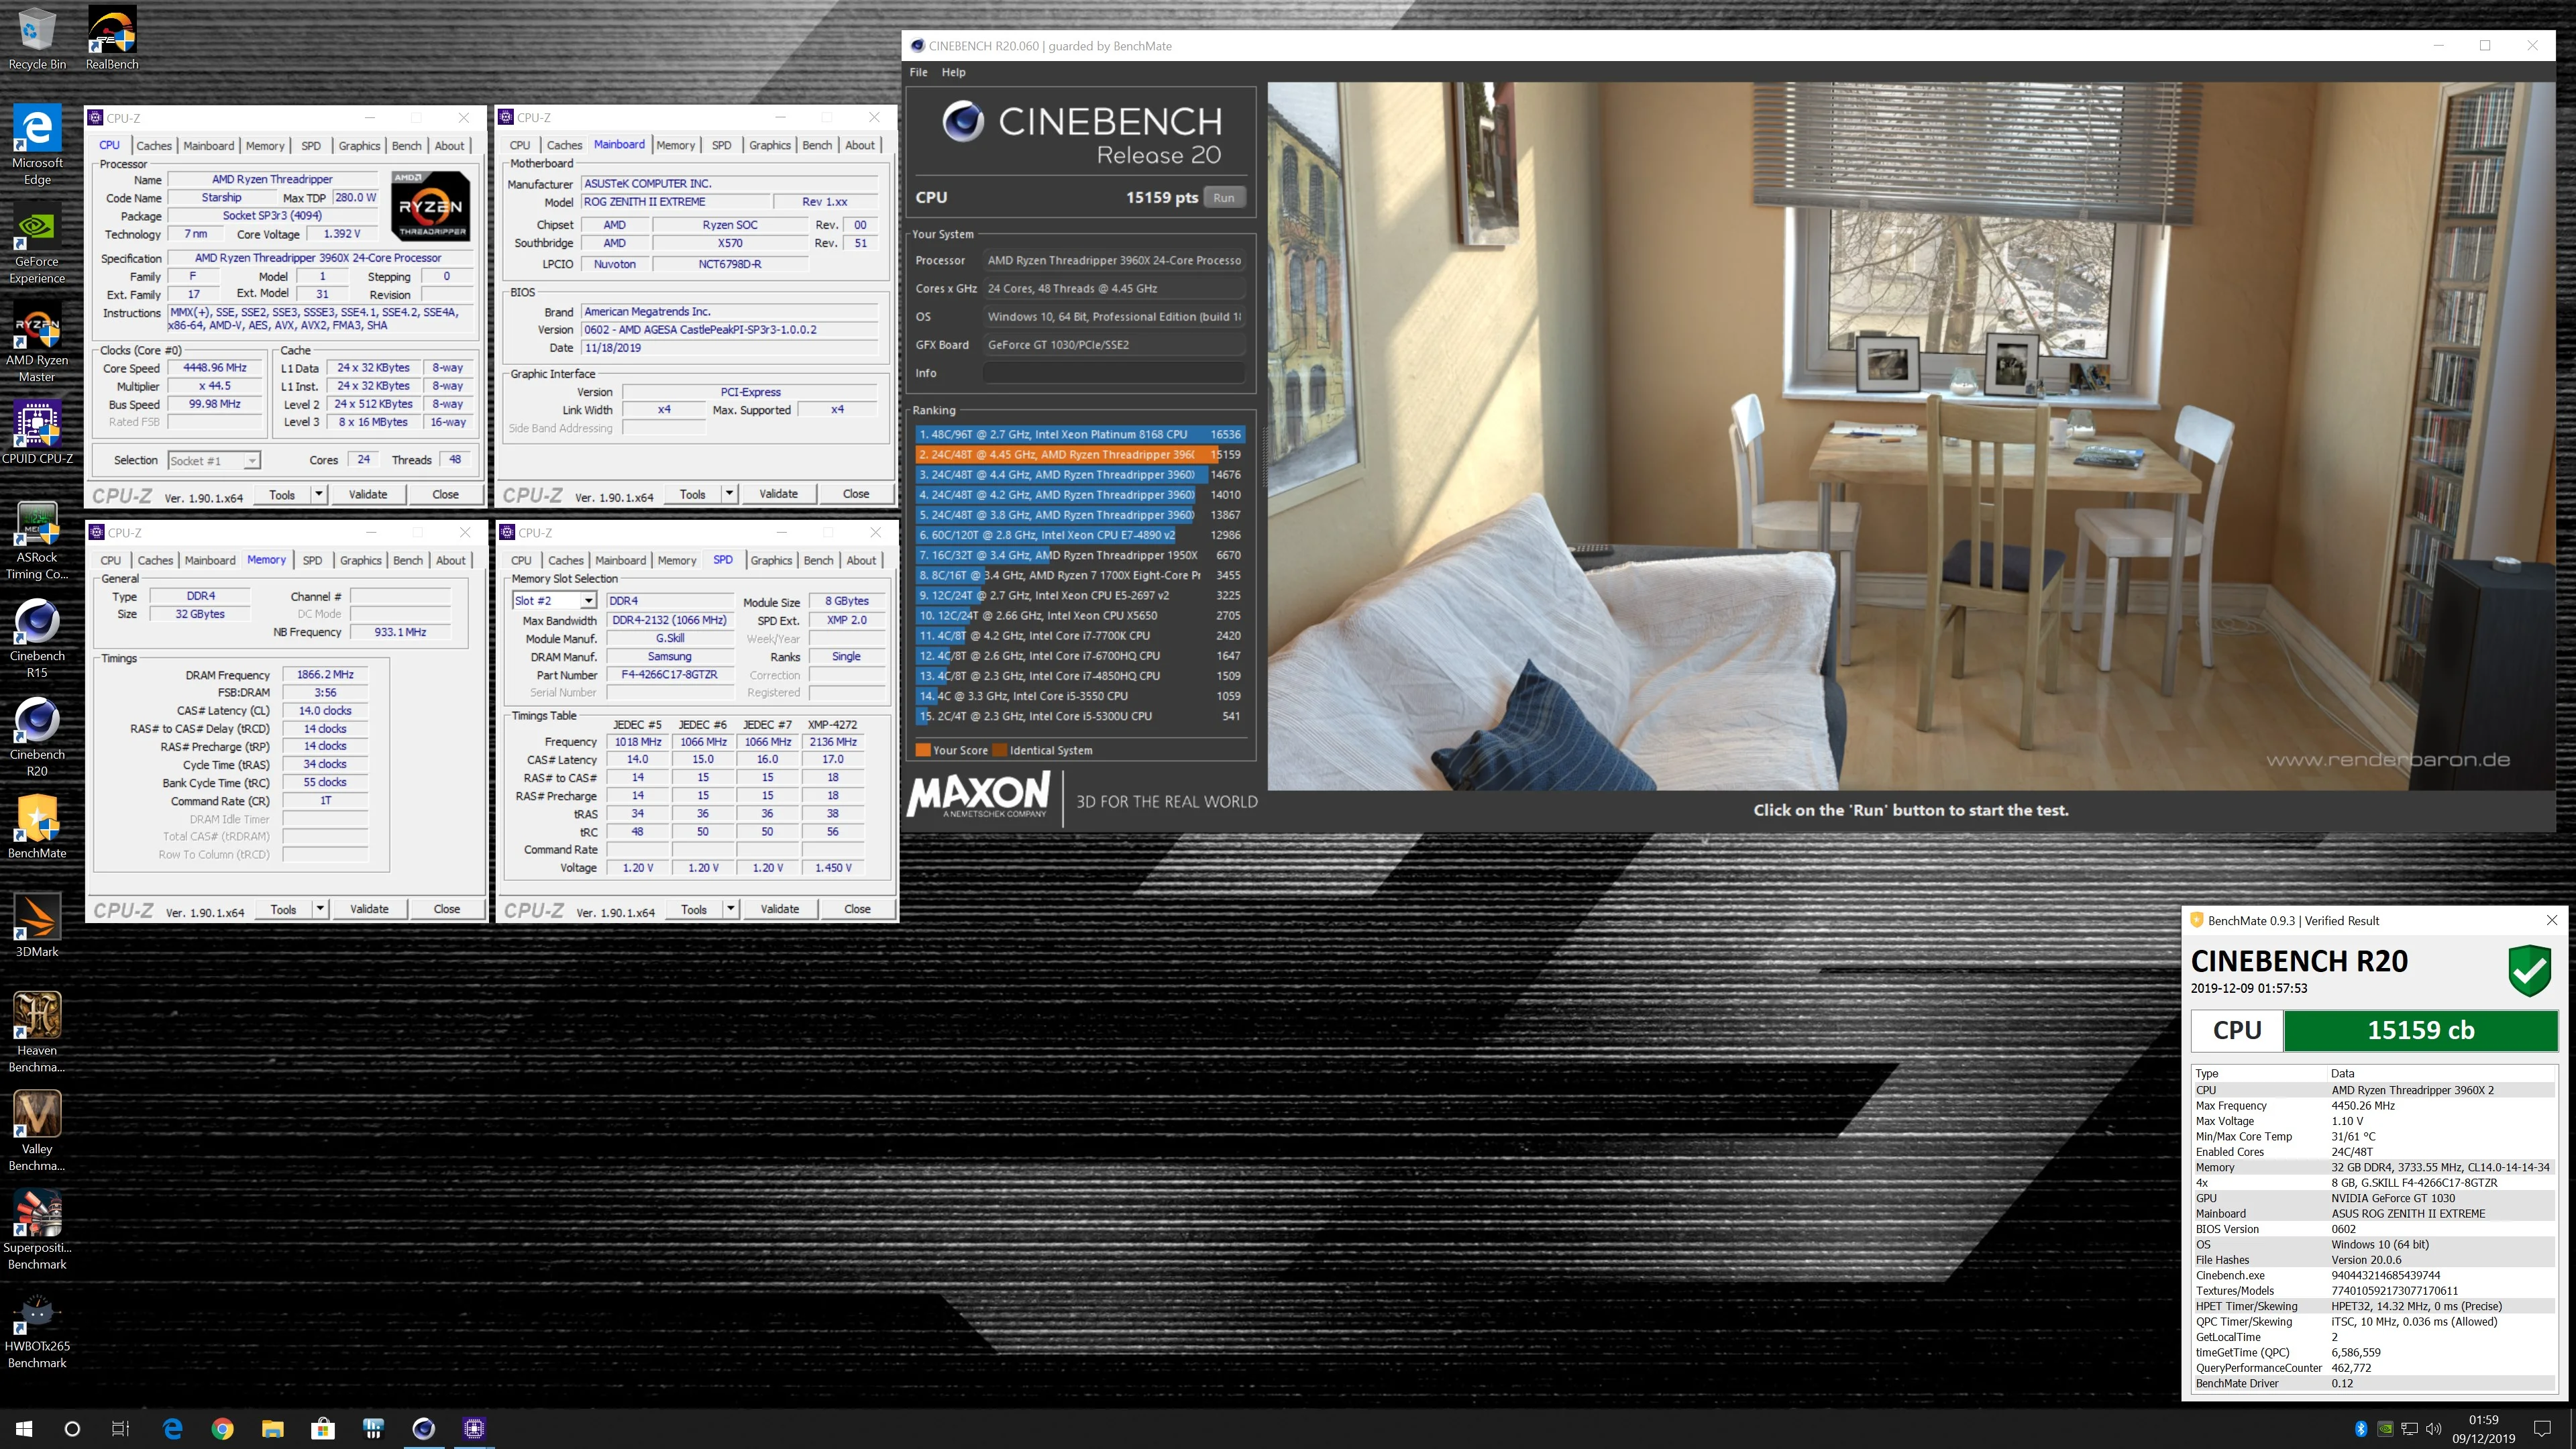
Task: Open Microsoft Edge desktop icon
Action: (x=37, y=145)
